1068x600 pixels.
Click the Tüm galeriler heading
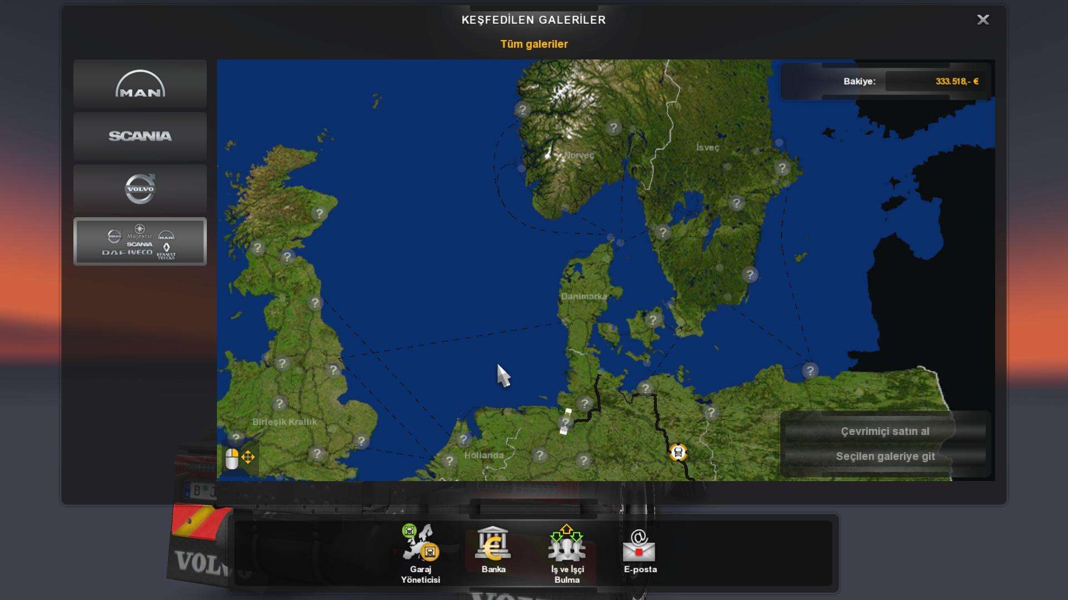[533, 44]
